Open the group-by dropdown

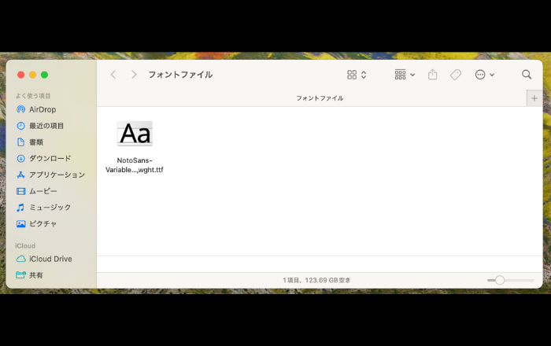click(405, 75)
